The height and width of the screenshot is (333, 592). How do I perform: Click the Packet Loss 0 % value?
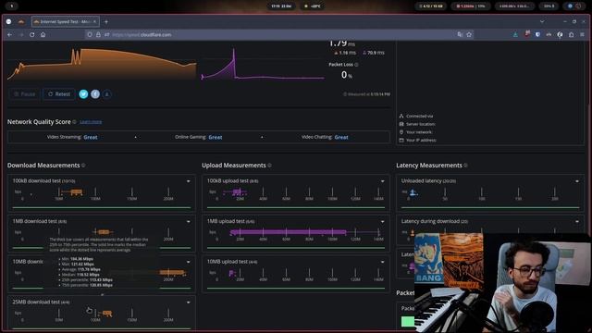tap(347, 75)
